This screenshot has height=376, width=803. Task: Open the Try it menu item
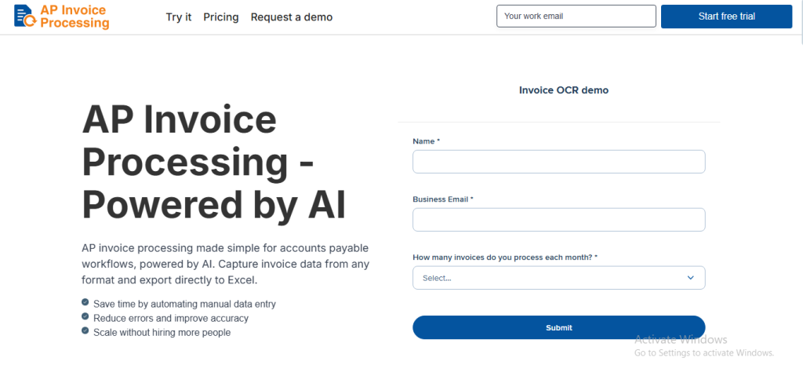179,17
